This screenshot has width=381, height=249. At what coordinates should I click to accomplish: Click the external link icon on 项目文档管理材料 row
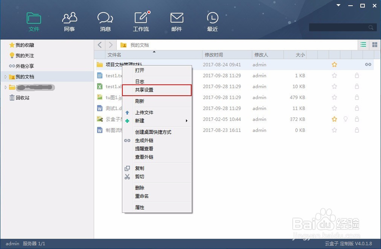(x=368, y=64)
